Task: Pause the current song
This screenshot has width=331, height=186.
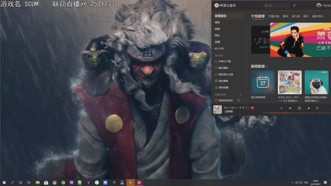Action: click(299, 108)
